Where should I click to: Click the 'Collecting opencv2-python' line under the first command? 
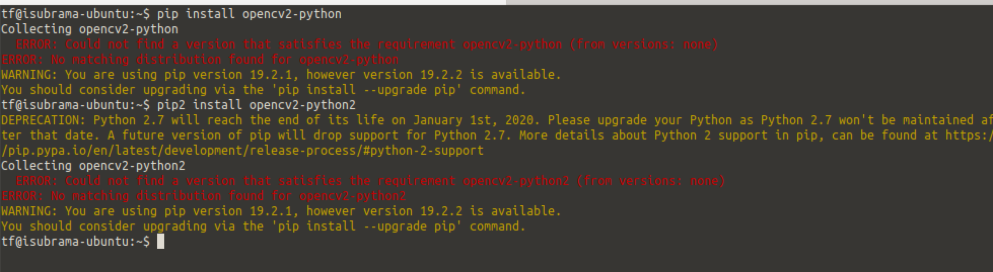pyautogui.click(x=90, y=29)
